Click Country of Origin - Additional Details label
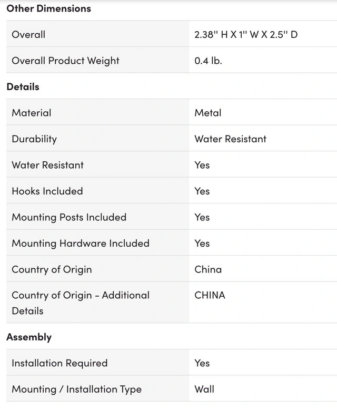The image size is (337, 409). coord(81,303)
